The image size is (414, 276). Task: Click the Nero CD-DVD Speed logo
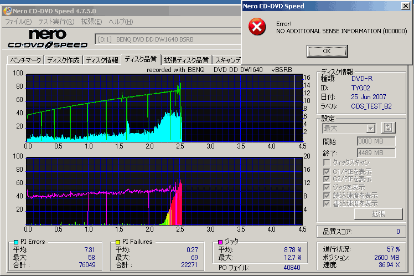pos(48,39)
